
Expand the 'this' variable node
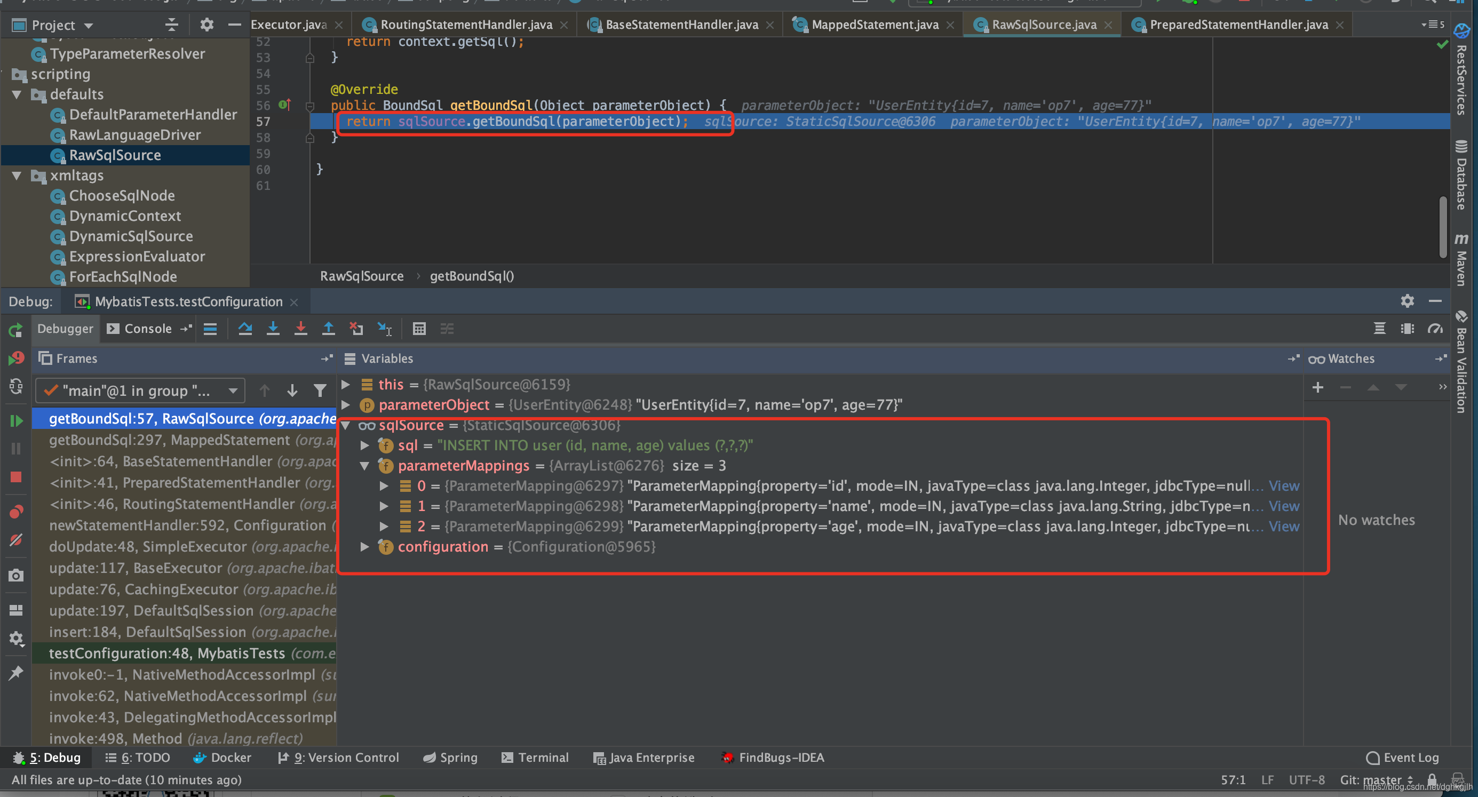coord(346,385)
